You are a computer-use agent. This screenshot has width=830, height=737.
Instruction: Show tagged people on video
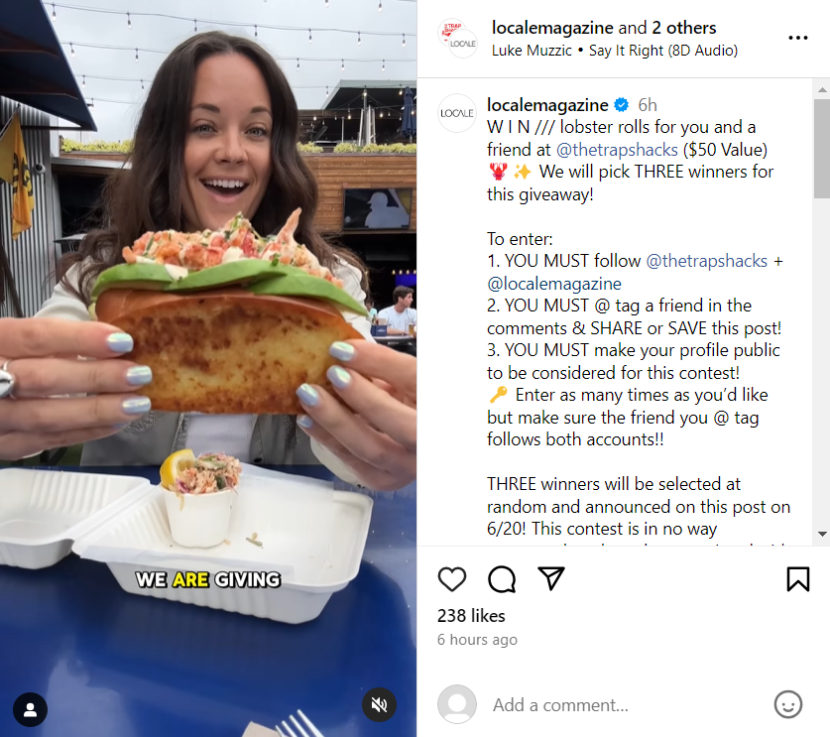click(30, 709)
